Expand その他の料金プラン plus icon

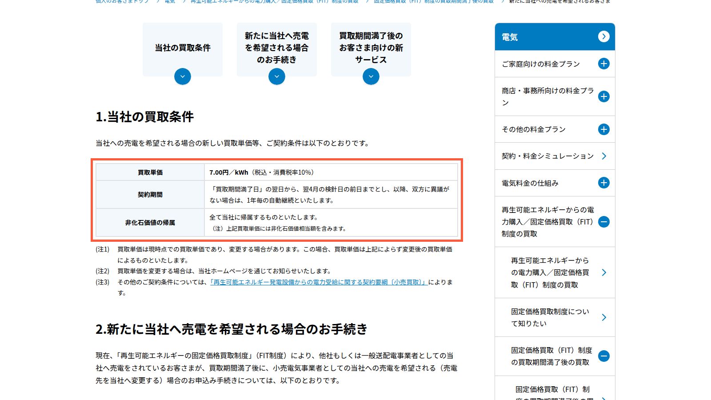coord(603,129)
